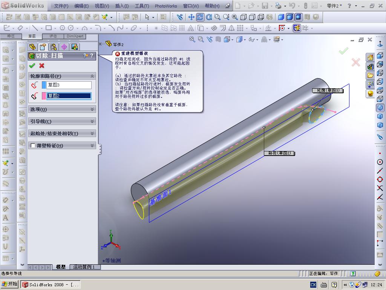Expand the 选项(O) section
The image size is (386, 290).
(x=92, y=109)
